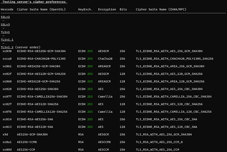Image resolution: width=227 pixels, height=152 pixels.
Task: Select hexcode "xcca8"
Action: 7,59
